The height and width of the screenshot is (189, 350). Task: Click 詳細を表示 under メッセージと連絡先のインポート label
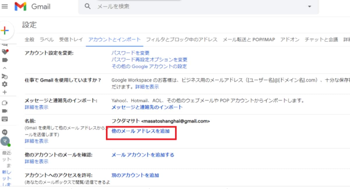tap(36, 107)
